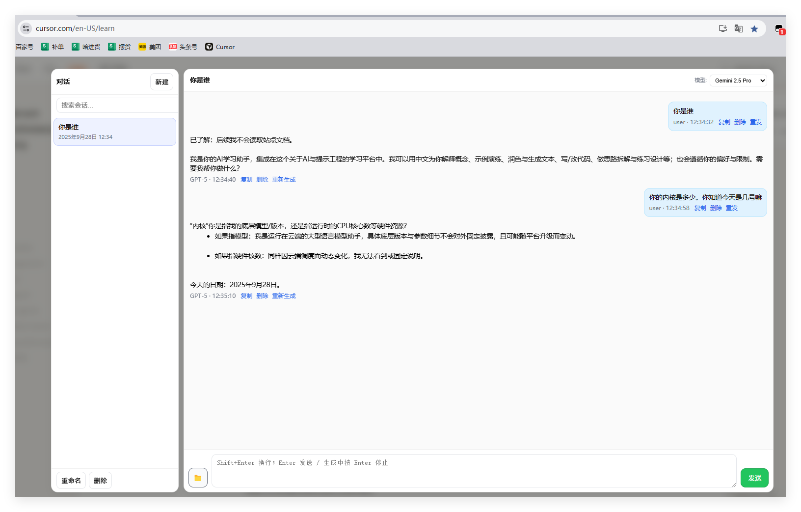Image resolution: width=801 pixels, height=512 pixels.
Task: Open the Cursor bookmark
Action: click(x=220, y=47)
